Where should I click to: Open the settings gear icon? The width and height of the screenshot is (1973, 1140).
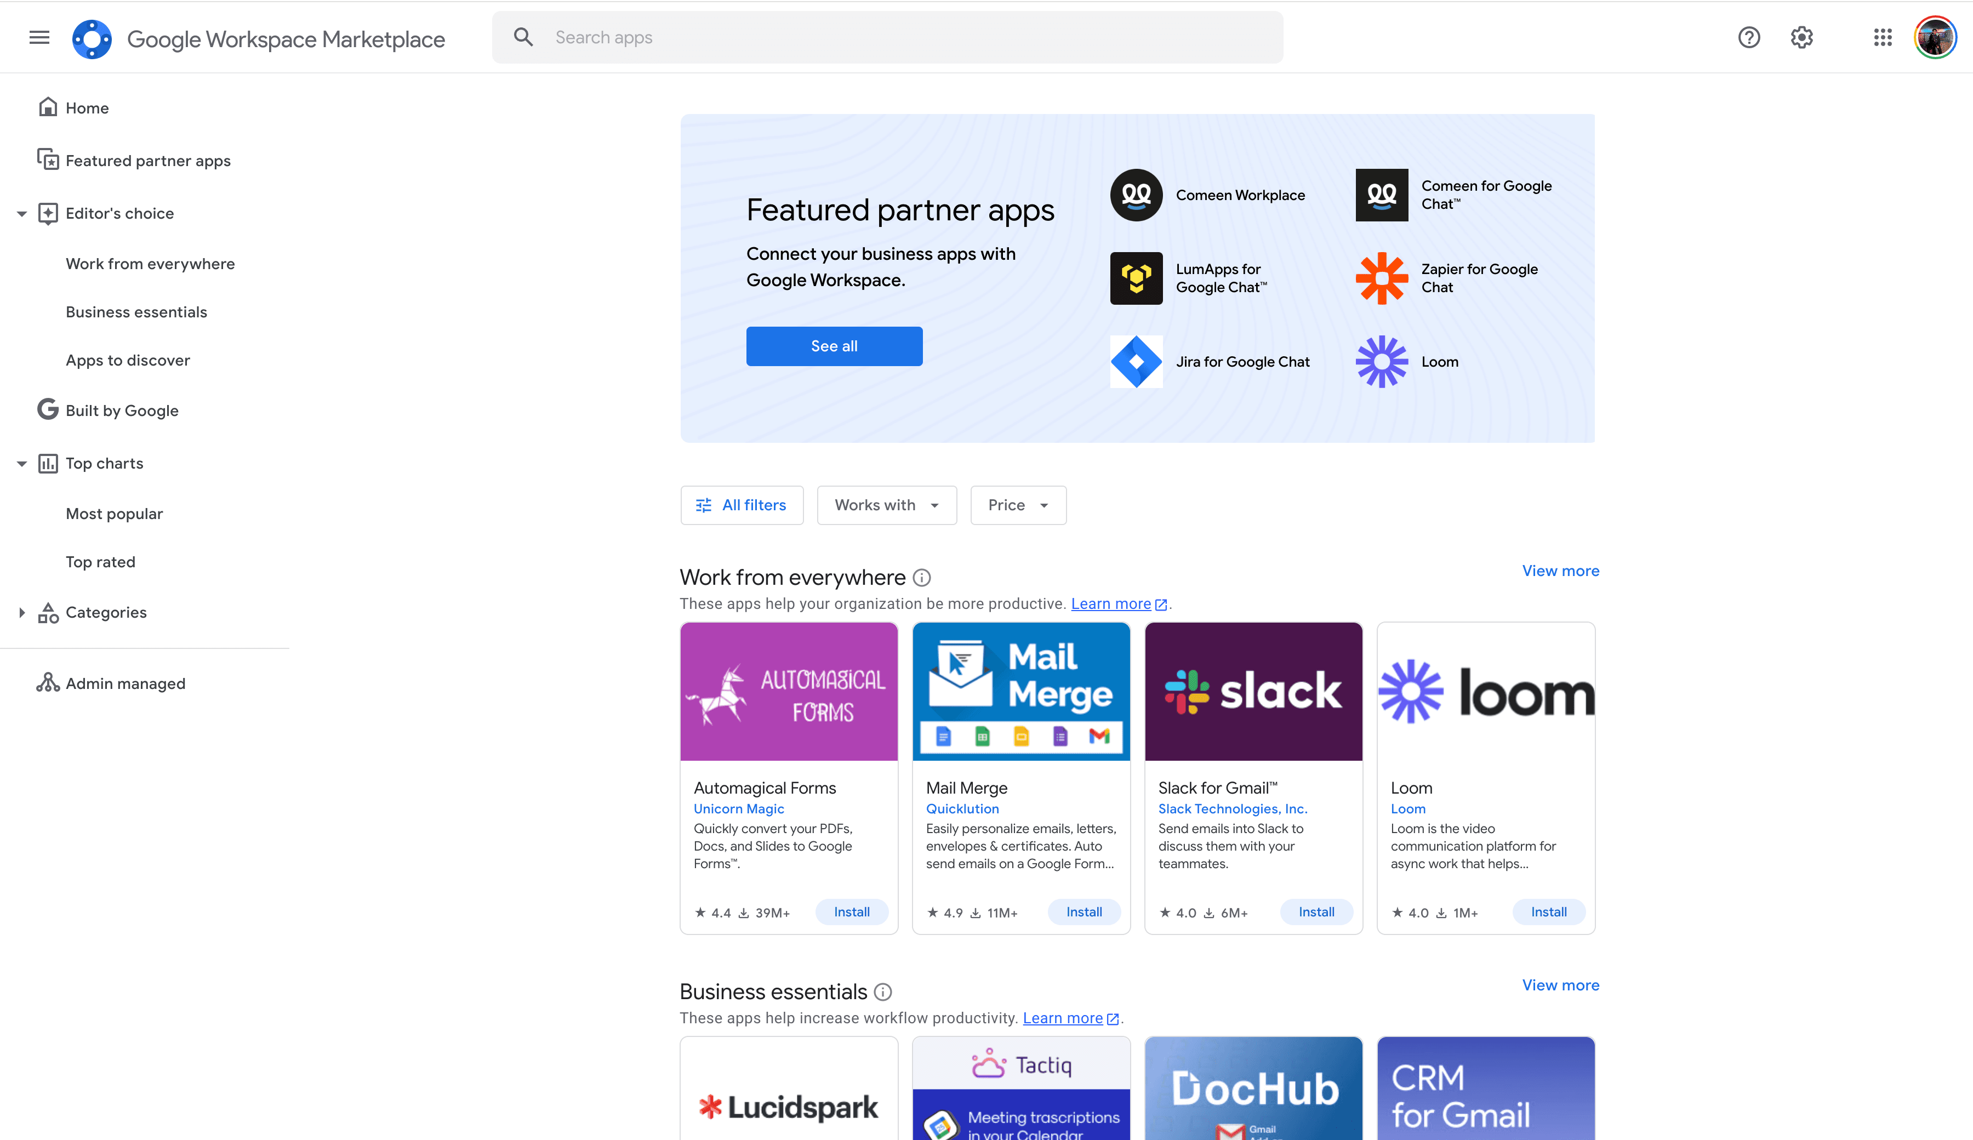tap(1801, 37)
